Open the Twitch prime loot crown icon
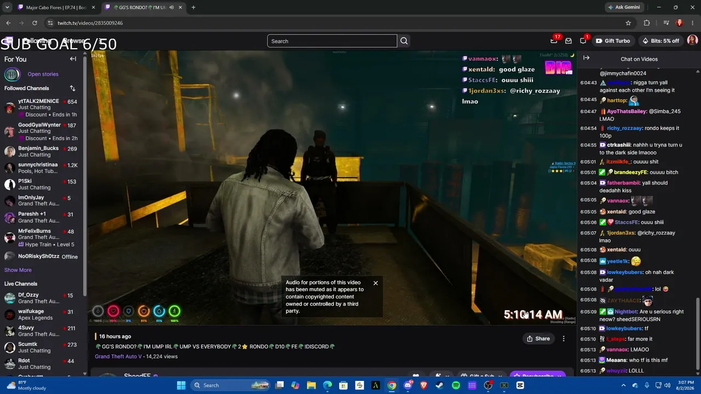This screenshot has height=394, width=701. pyautogui.click(x=554, y=41)
